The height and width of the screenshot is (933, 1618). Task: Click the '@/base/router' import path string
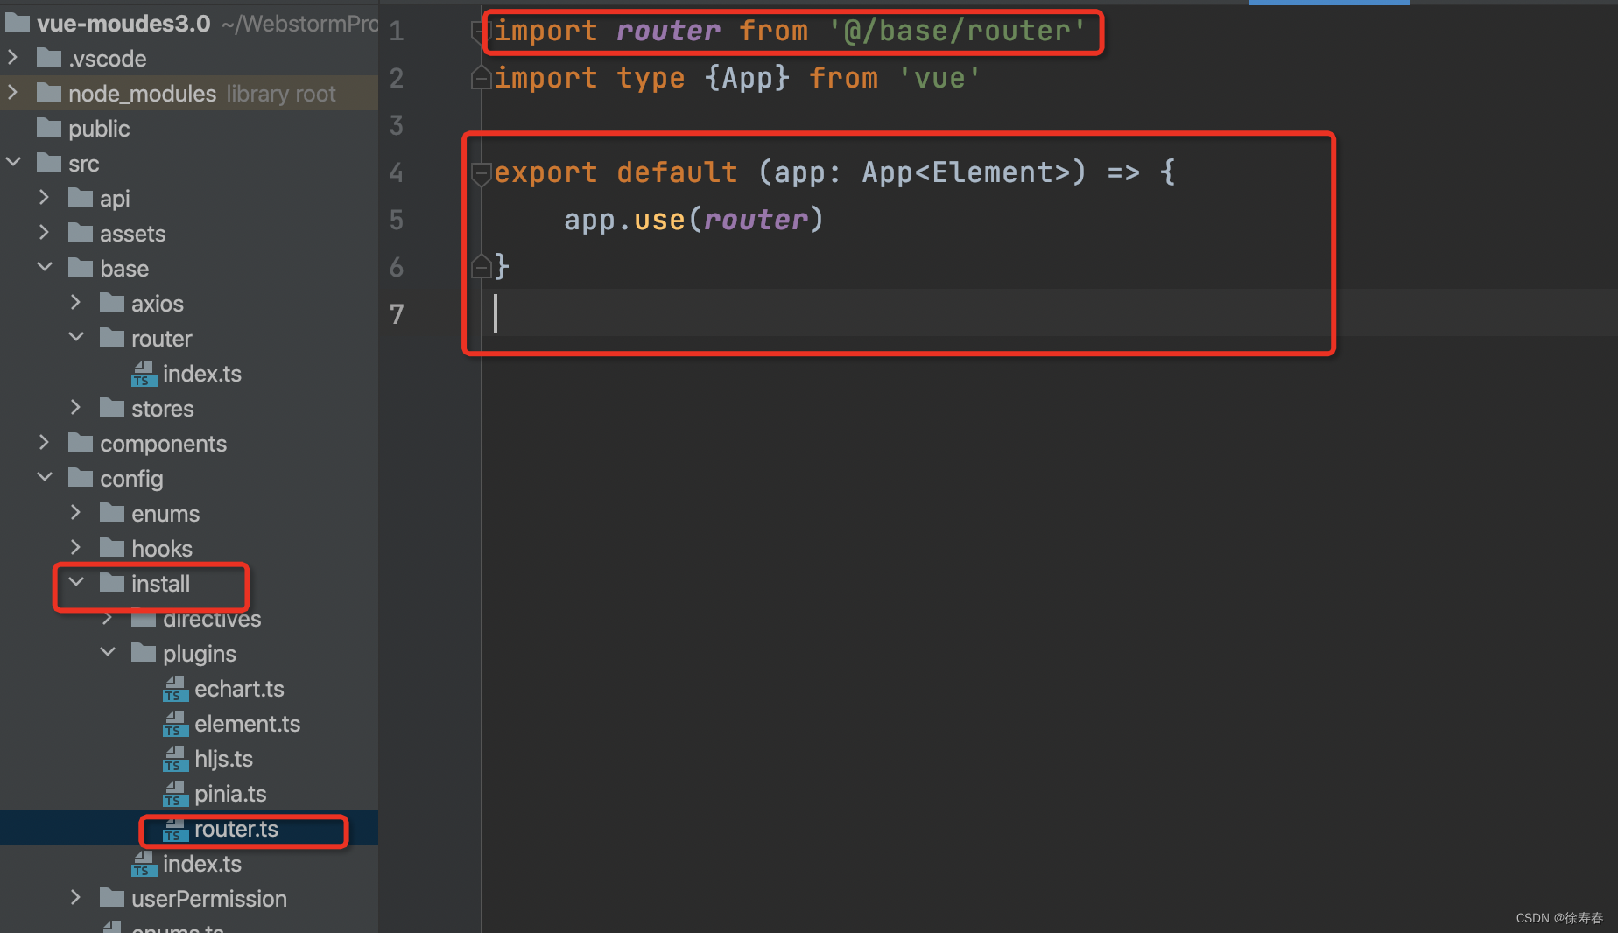[x=957, y=32]
